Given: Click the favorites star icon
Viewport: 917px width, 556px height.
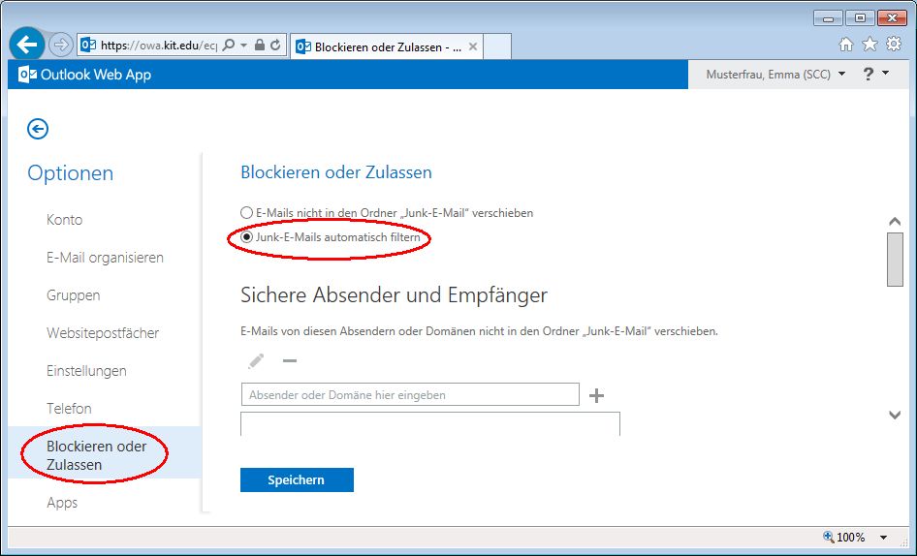Looking at the screenshot, I should click(870, 45).
